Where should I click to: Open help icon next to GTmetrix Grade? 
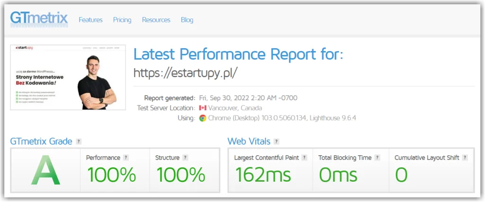79,141
